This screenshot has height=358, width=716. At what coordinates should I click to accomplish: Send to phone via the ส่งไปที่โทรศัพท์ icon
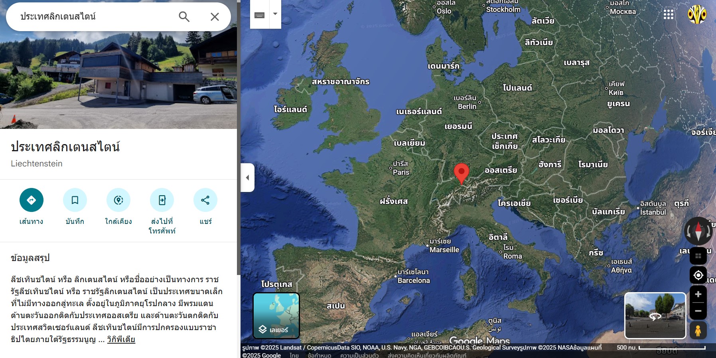[162, 200]
